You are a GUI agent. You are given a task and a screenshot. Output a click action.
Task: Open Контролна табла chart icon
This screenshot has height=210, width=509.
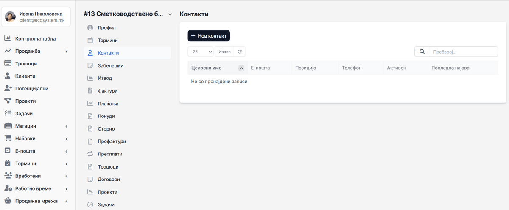pos(8,38)
